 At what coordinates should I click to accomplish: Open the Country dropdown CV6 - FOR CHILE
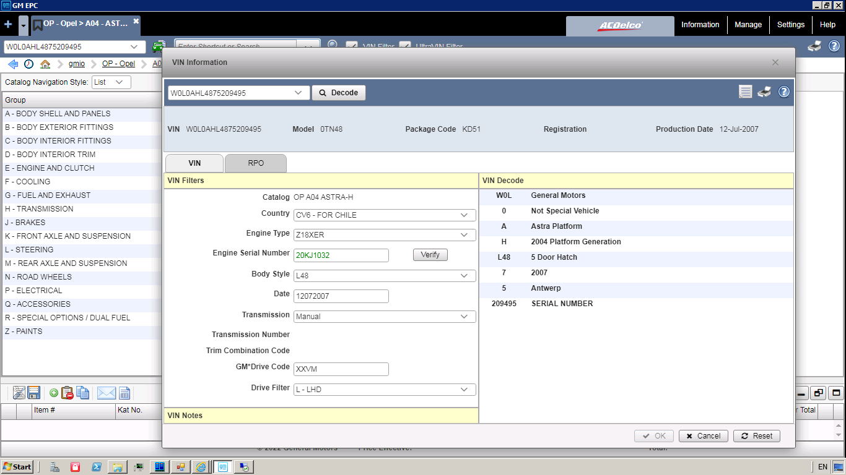pos(385,215)
